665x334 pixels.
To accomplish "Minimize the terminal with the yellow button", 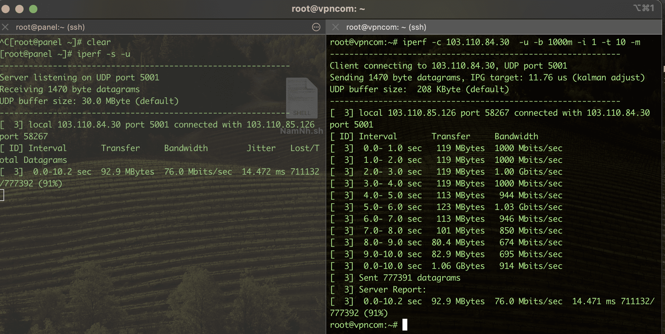I will tap(19, 9).
